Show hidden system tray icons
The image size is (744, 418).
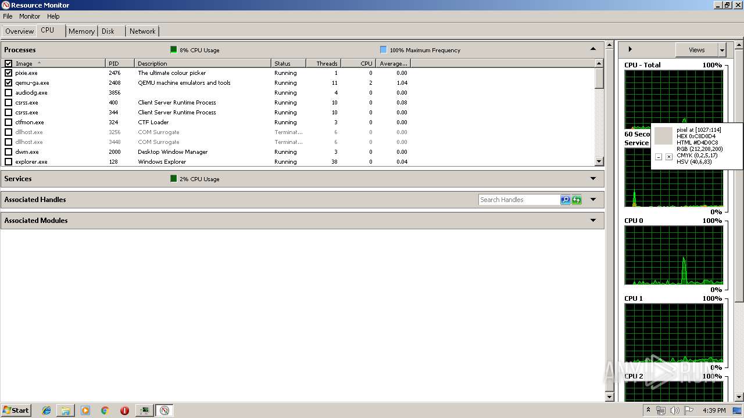tap(649, 410)
